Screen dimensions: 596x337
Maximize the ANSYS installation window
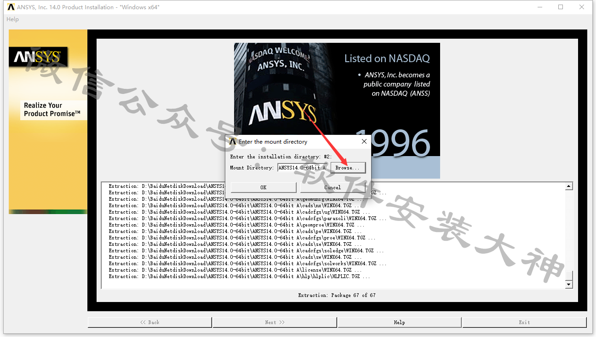point(561,7)
